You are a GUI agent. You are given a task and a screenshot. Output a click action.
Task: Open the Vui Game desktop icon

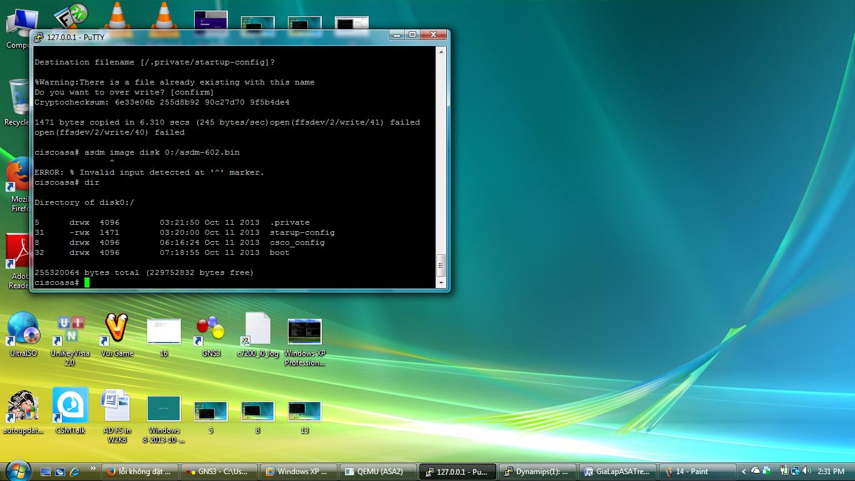point(117,330)
